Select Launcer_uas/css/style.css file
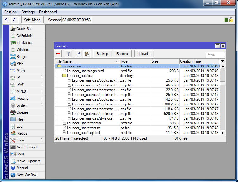The width and height of the screenshot is (238, 182). tap(137, 118)
